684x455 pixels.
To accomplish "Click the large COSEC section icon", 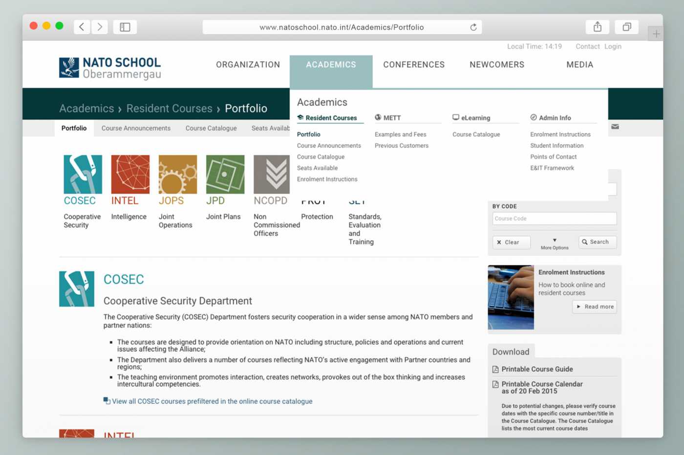I will 77,289.
